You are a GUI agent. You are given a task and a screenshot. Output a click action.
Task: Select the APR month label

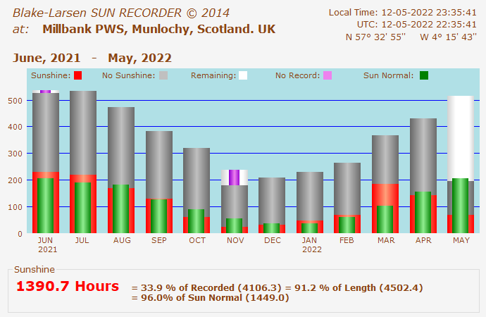pyautogui.click(x=423, y=240)
